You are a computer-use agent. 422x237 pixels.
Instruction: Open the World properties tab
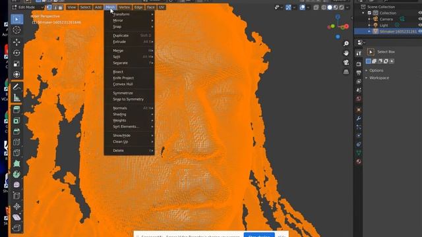359,99
